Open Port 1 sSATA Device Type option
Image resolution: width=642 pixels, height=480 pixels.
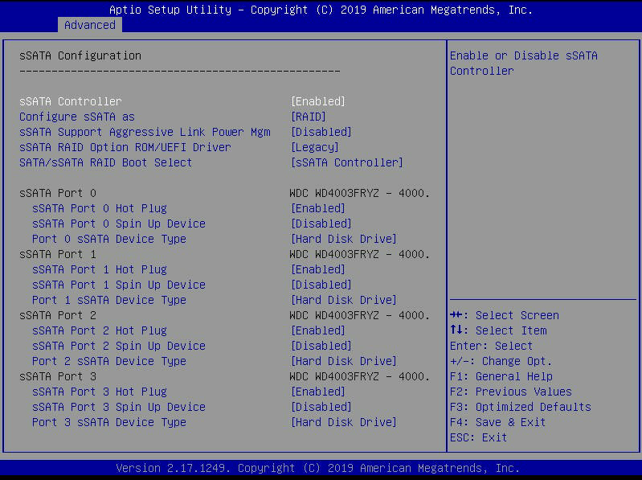[343, 300]
